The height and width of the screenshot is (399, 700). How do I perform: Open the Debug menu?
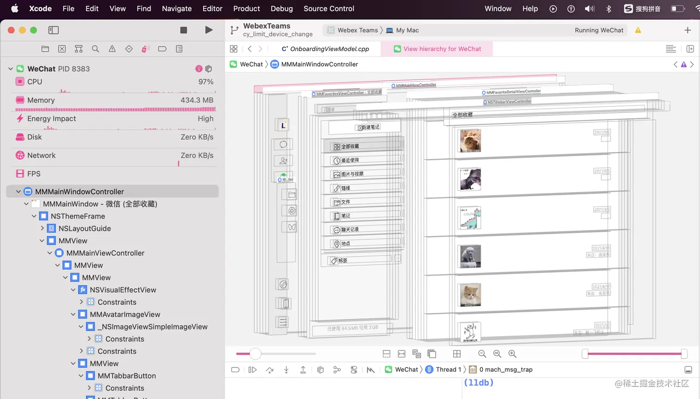pyautogui.click(x=281, y=8)
